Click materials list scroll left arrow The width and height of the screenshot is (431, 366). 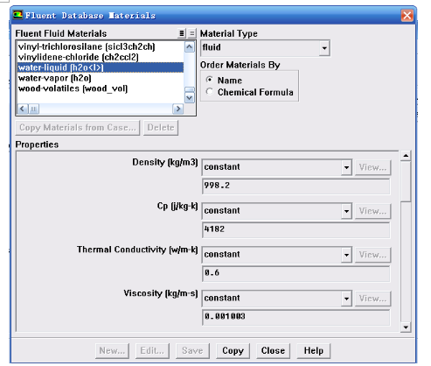[23, 109]
